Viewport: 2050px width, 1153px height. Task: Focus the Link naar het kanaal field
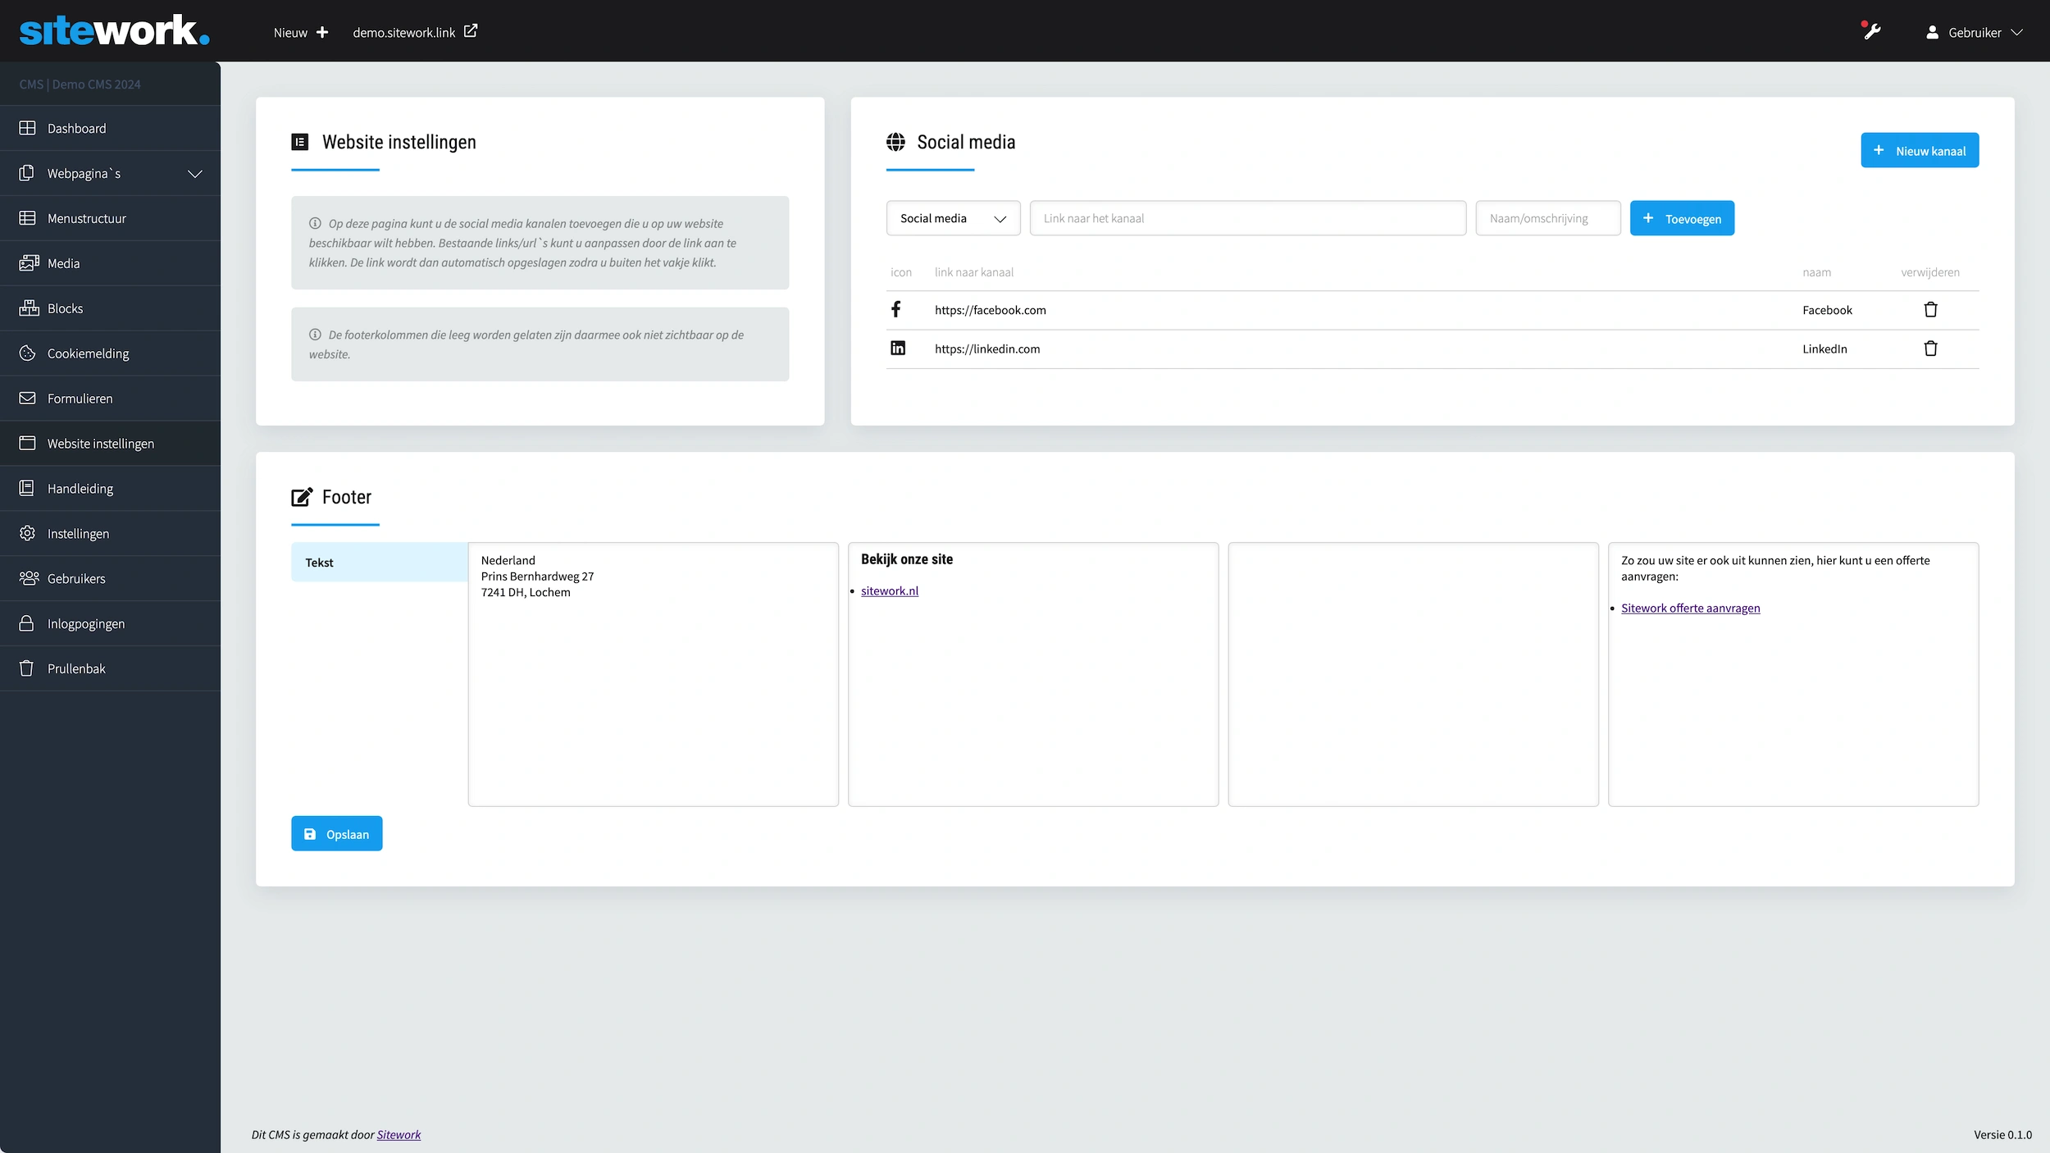tap(1247, 218)
